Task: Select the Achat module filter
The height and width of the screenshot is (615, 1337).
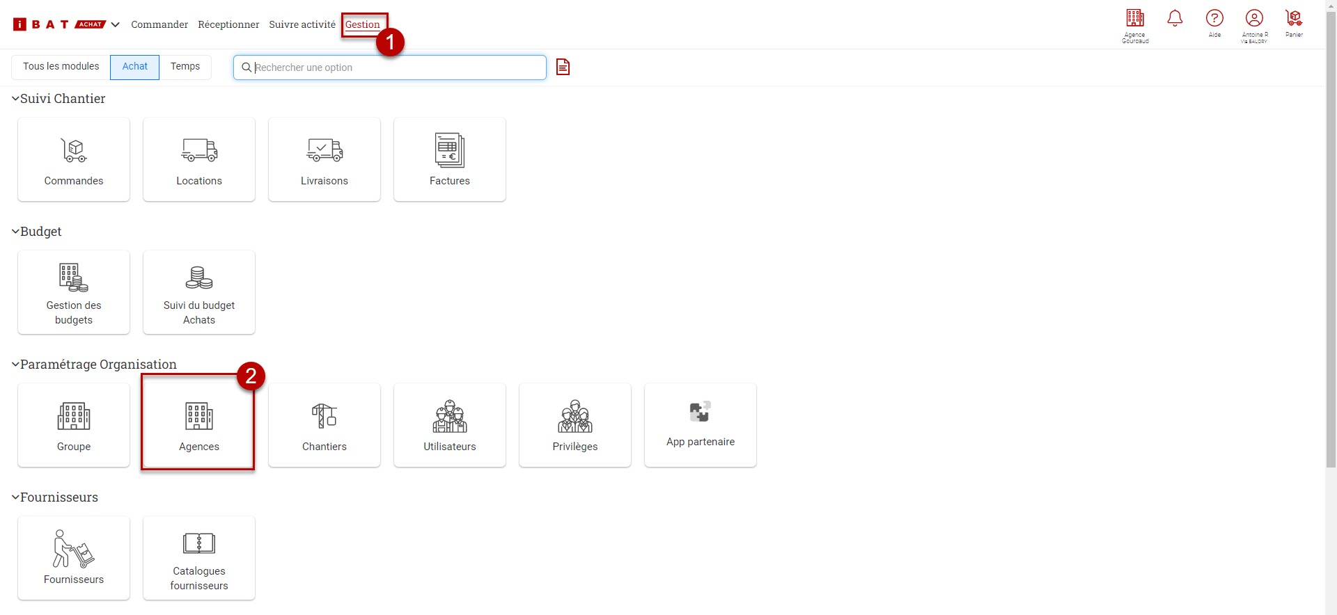Action: tap(135, 67)
